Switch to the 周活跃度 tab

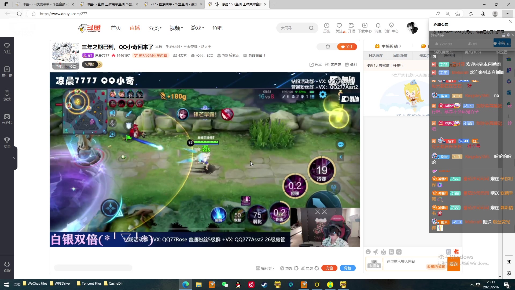click(400, 56)
